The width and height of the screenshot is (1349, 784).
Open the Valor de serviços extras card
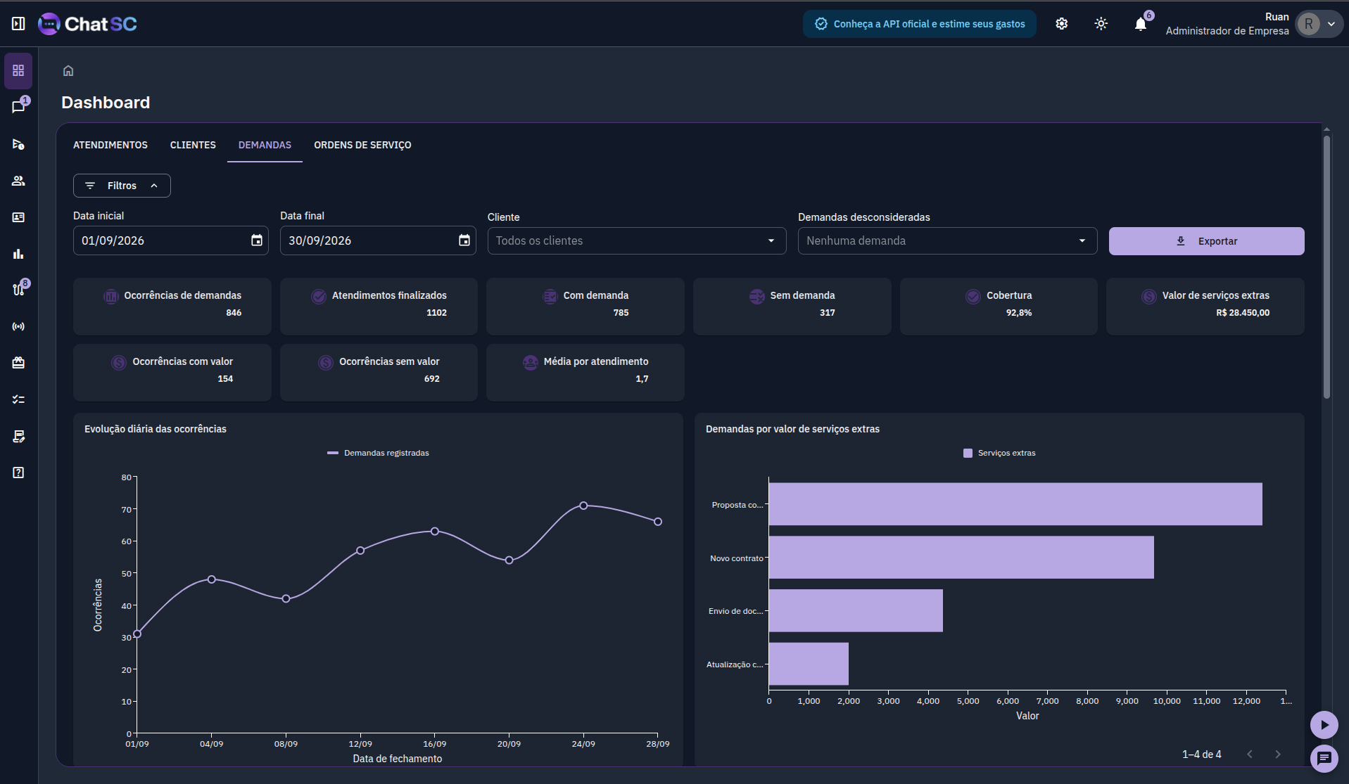click(x=1205, y=306)
